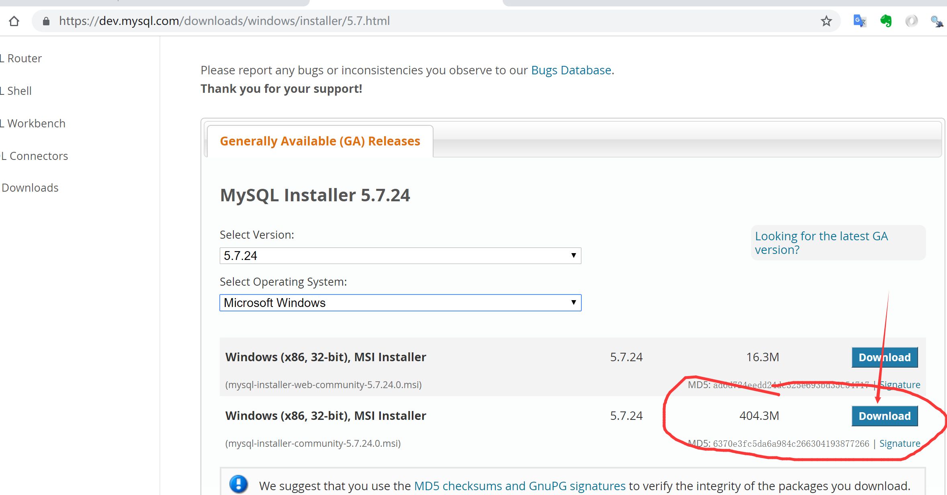The image size is (947, 495).
Task: Open 'Looking for the latest GA version?' link
Action: (x=821, y=243)
